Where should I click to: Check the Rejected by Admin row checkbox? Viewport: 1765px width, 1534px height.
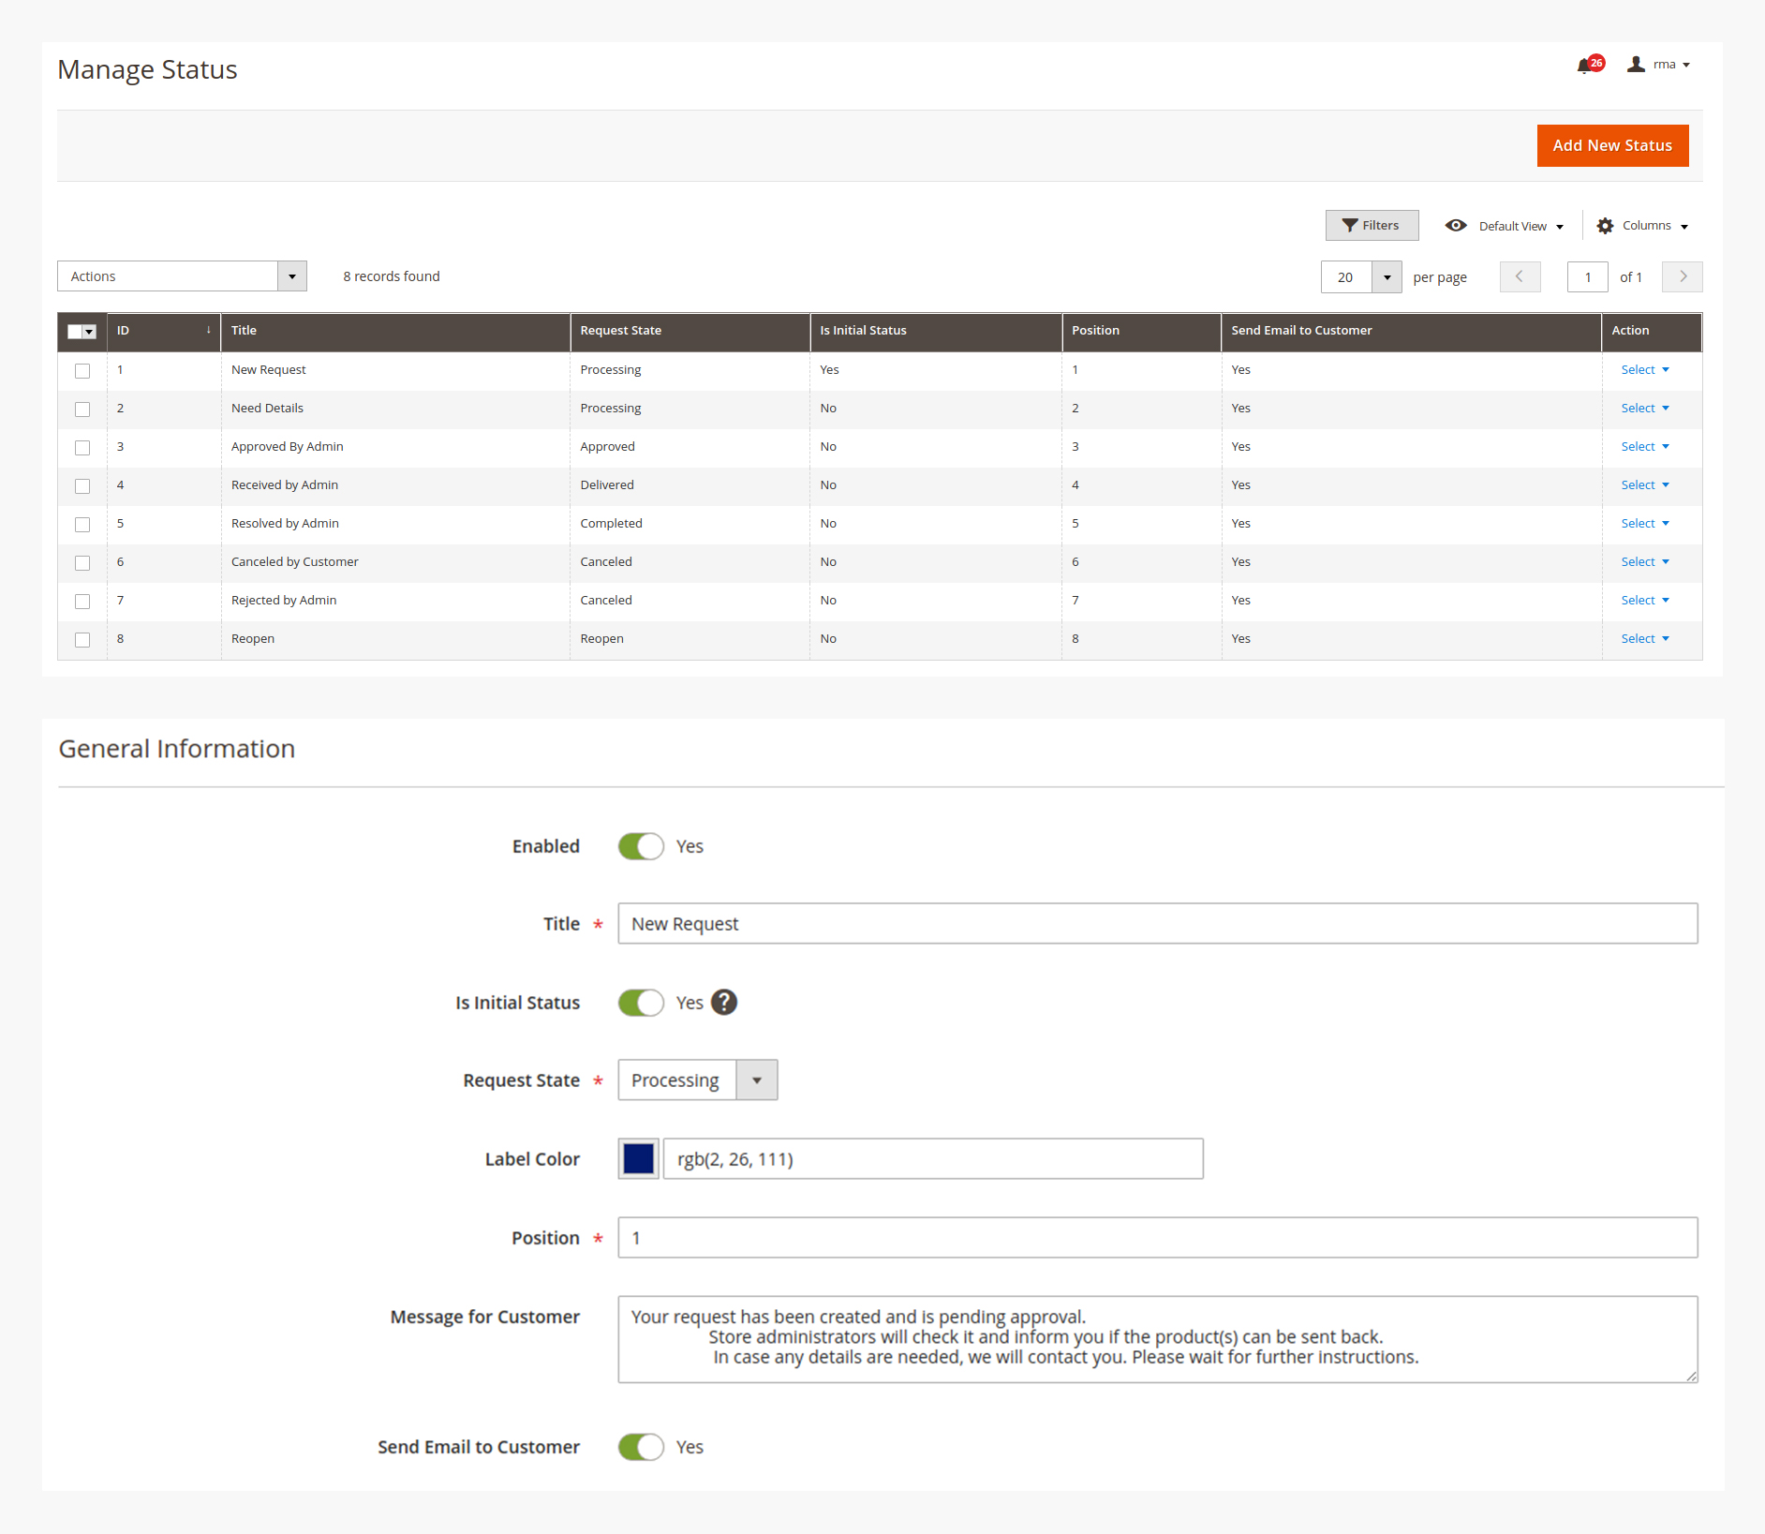pyautogui.click(x=82, y=602)
